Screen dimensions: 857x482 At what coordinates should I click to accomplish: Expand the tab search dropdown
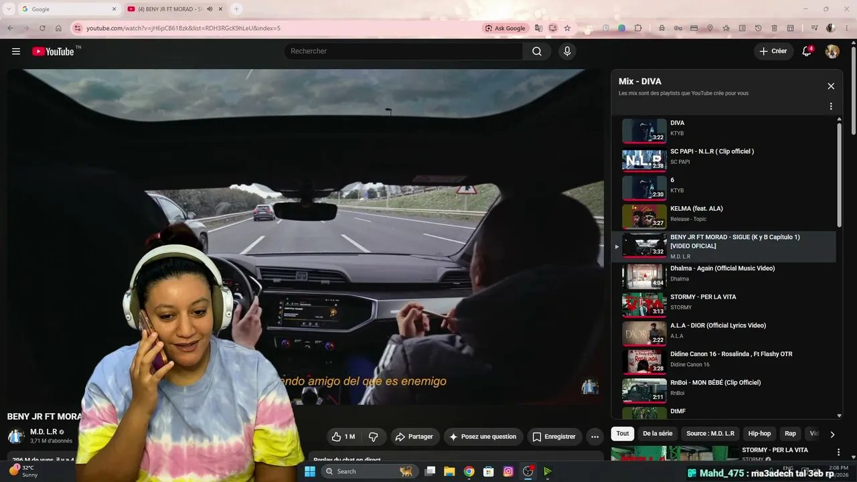pos(9,9)
